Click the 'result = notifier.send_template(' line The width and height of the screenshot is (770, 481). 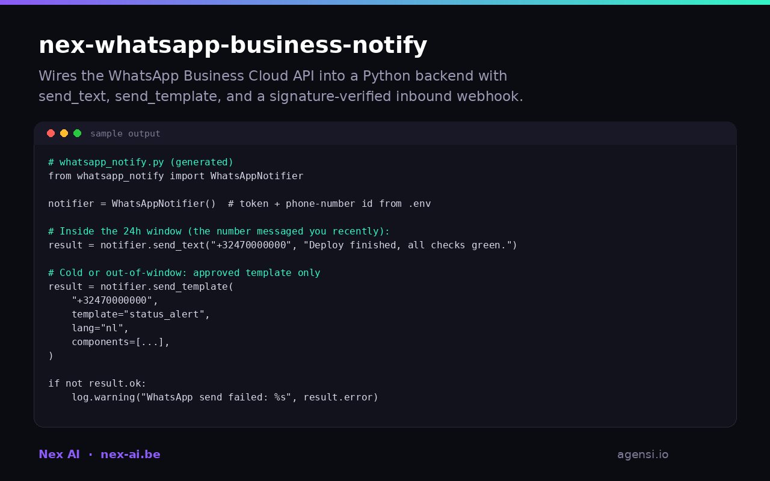141,287
